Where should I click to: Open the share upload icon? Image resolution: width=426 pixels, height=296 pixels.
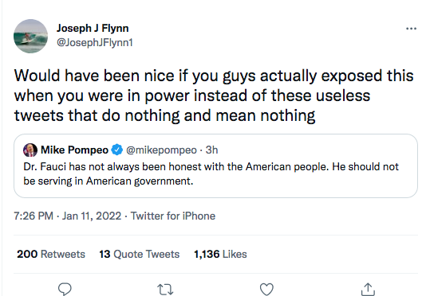pyautogui.click(x=368, y=289)
